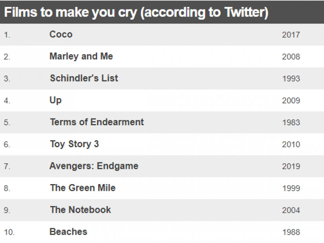Click the year 2017 next to Coco
The height and width of the screenshot is (243, 324).
[x=291, y=35]
